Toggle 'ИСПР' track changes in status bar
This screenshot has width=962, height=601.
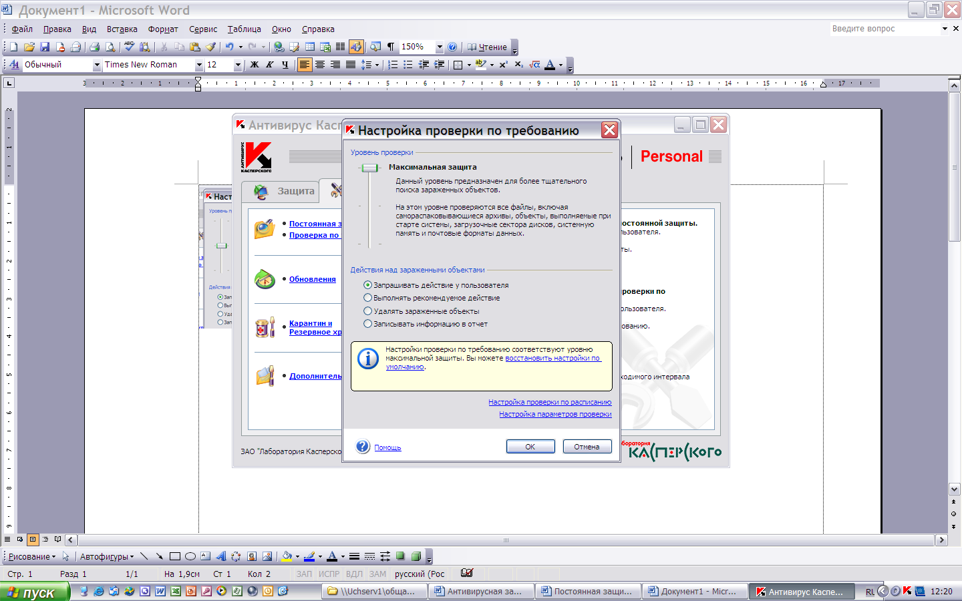click(329, 574)
